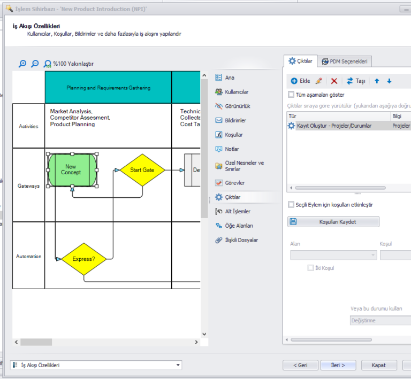Open the Koşullar section
411x379 pixels.
[x=233, y=135]
